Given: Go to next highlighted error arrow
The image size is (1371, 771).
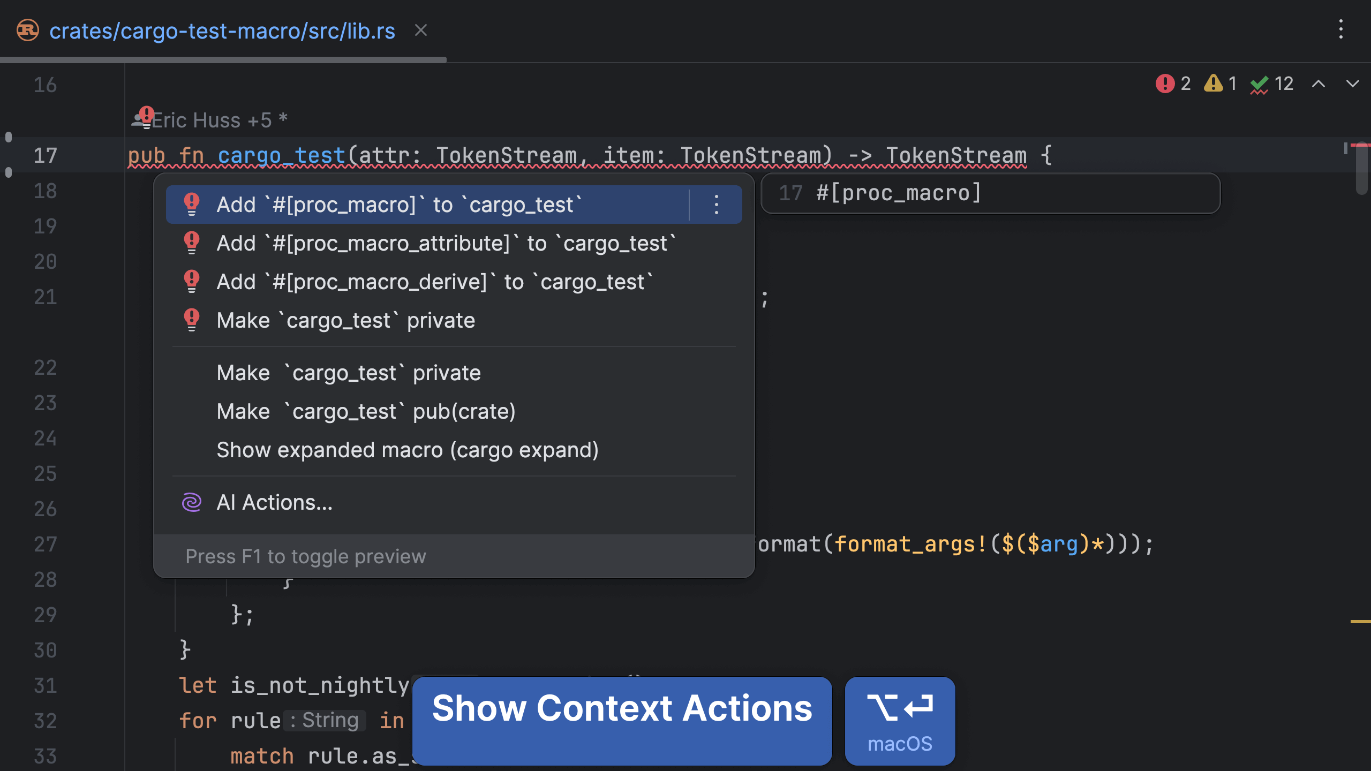Looking at the screenshot, I should 1353,84.
